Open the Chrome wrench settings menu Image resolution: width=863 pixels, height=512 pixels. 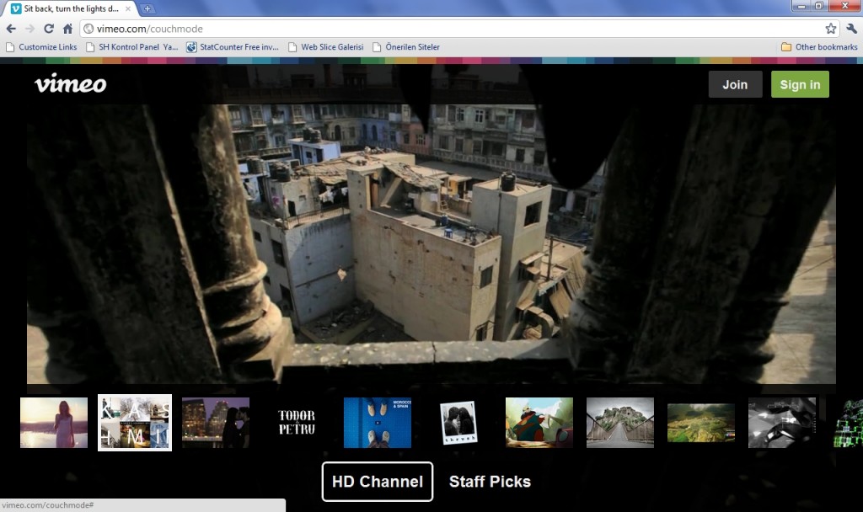point(850,29)
